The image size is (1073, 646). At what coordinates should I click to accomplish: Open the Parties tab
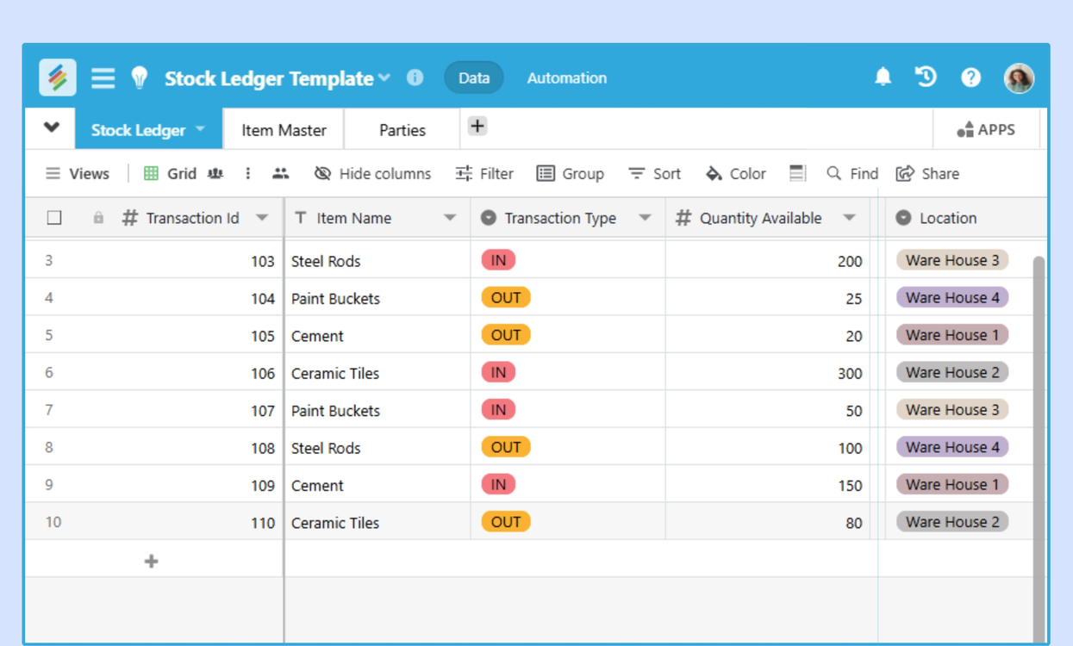pos(402,130)
